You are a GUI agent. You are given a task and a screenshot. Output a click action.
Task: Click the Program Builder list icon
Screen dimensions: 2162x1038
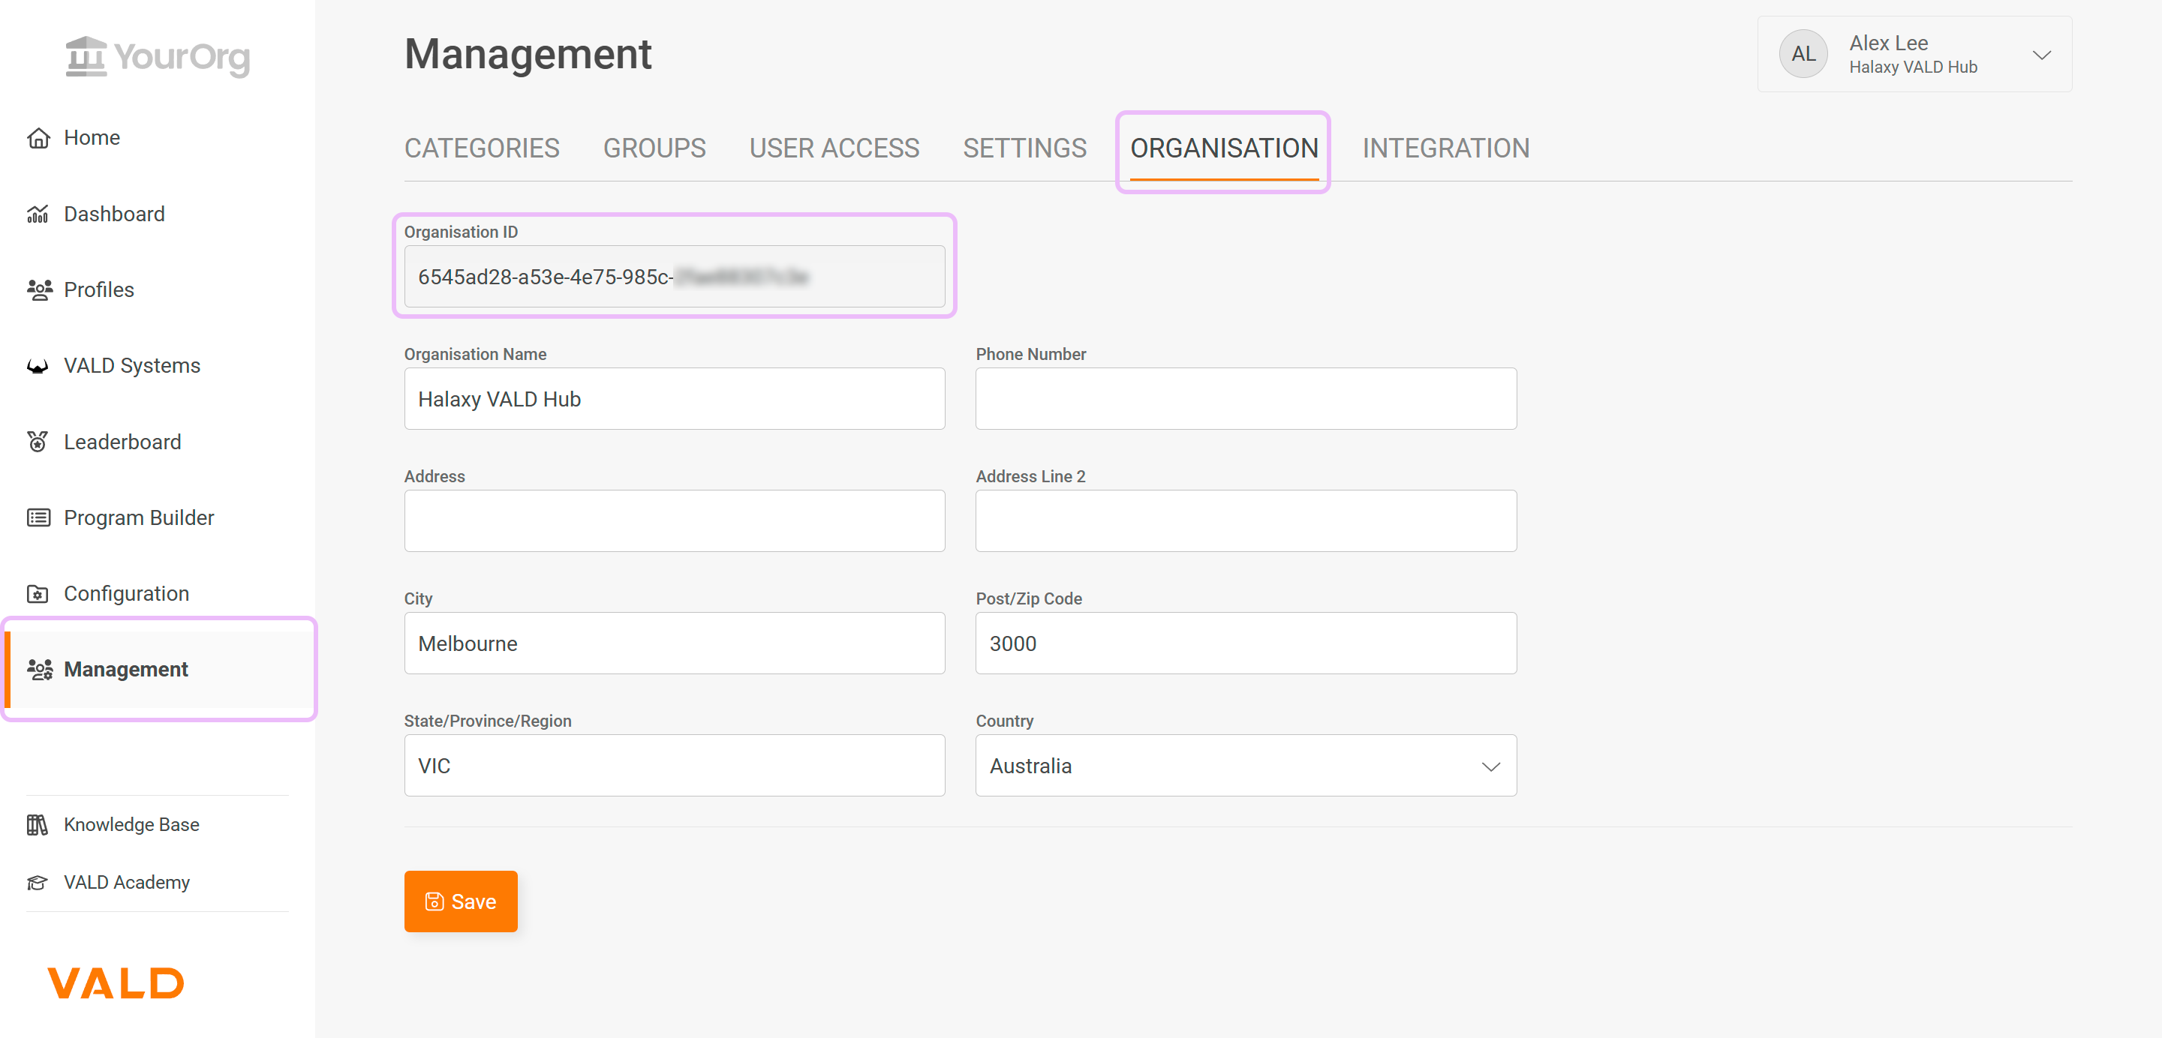click(38, 517)
